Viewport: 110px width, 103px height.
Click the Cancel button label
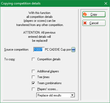pos(94,23)
